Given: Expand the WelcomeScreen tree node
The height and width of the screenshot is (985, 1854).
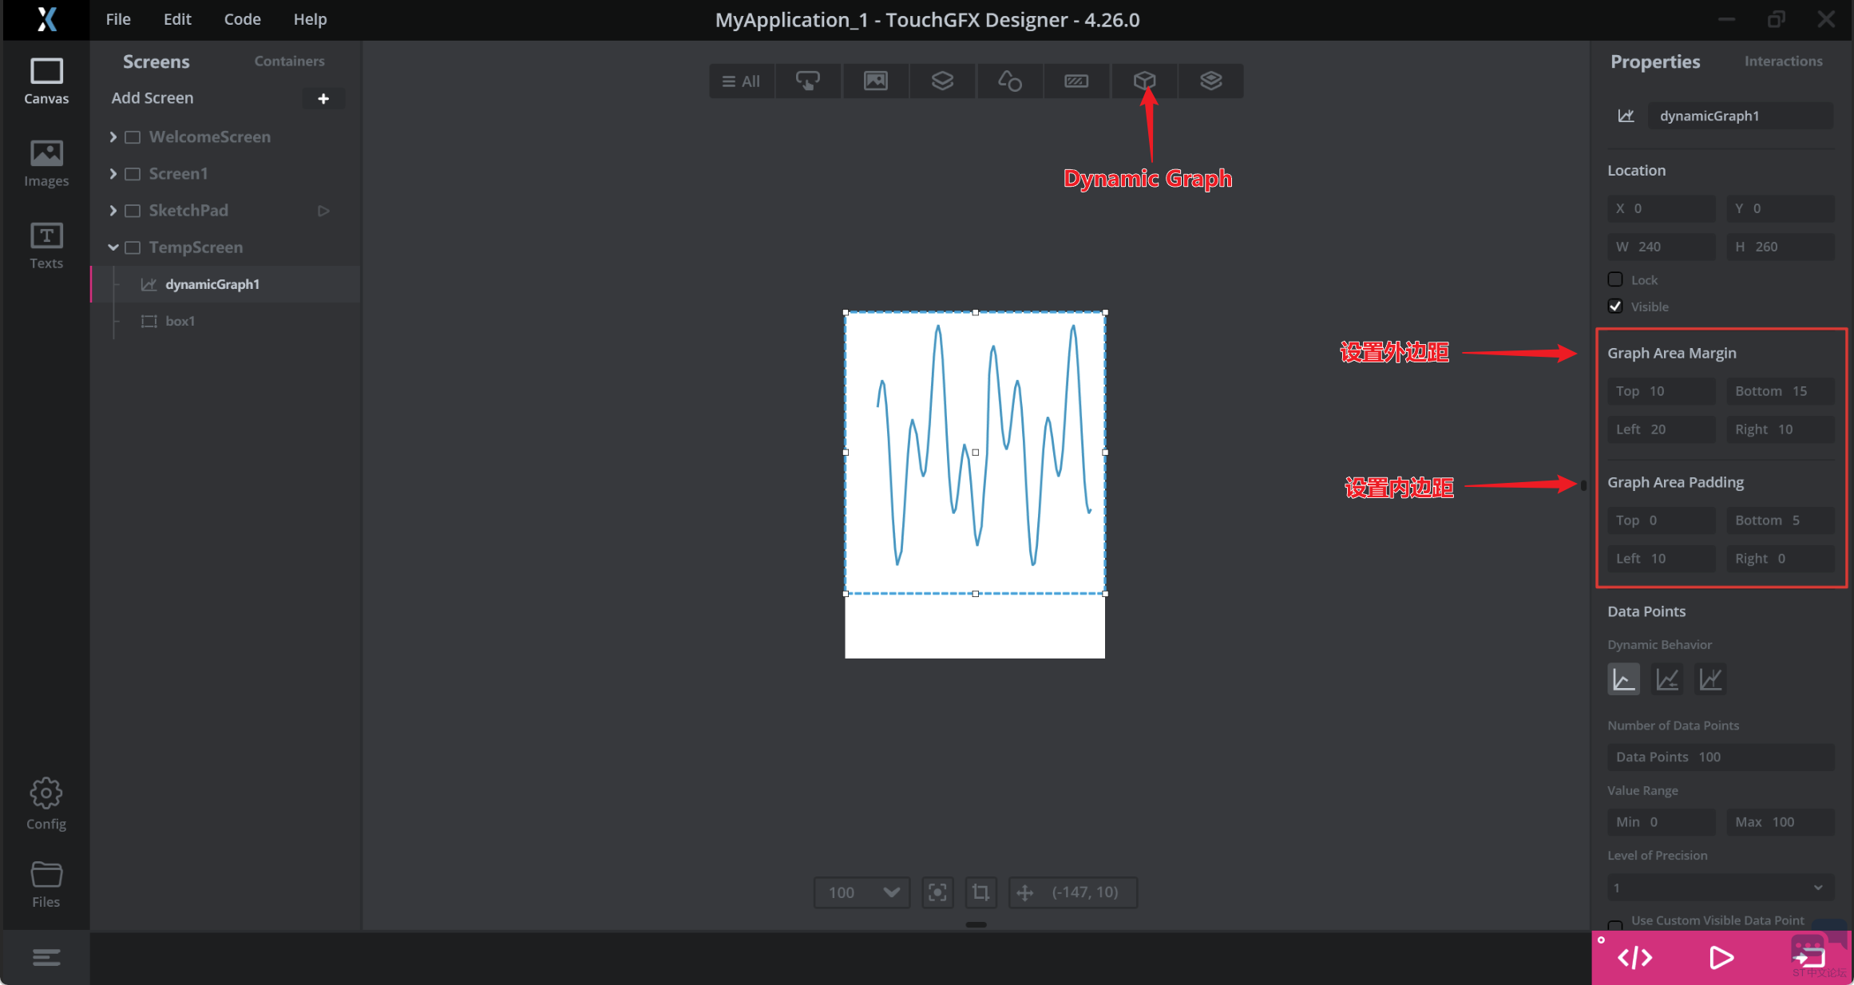Looking at the screenshot, I should tap(113, 137).
